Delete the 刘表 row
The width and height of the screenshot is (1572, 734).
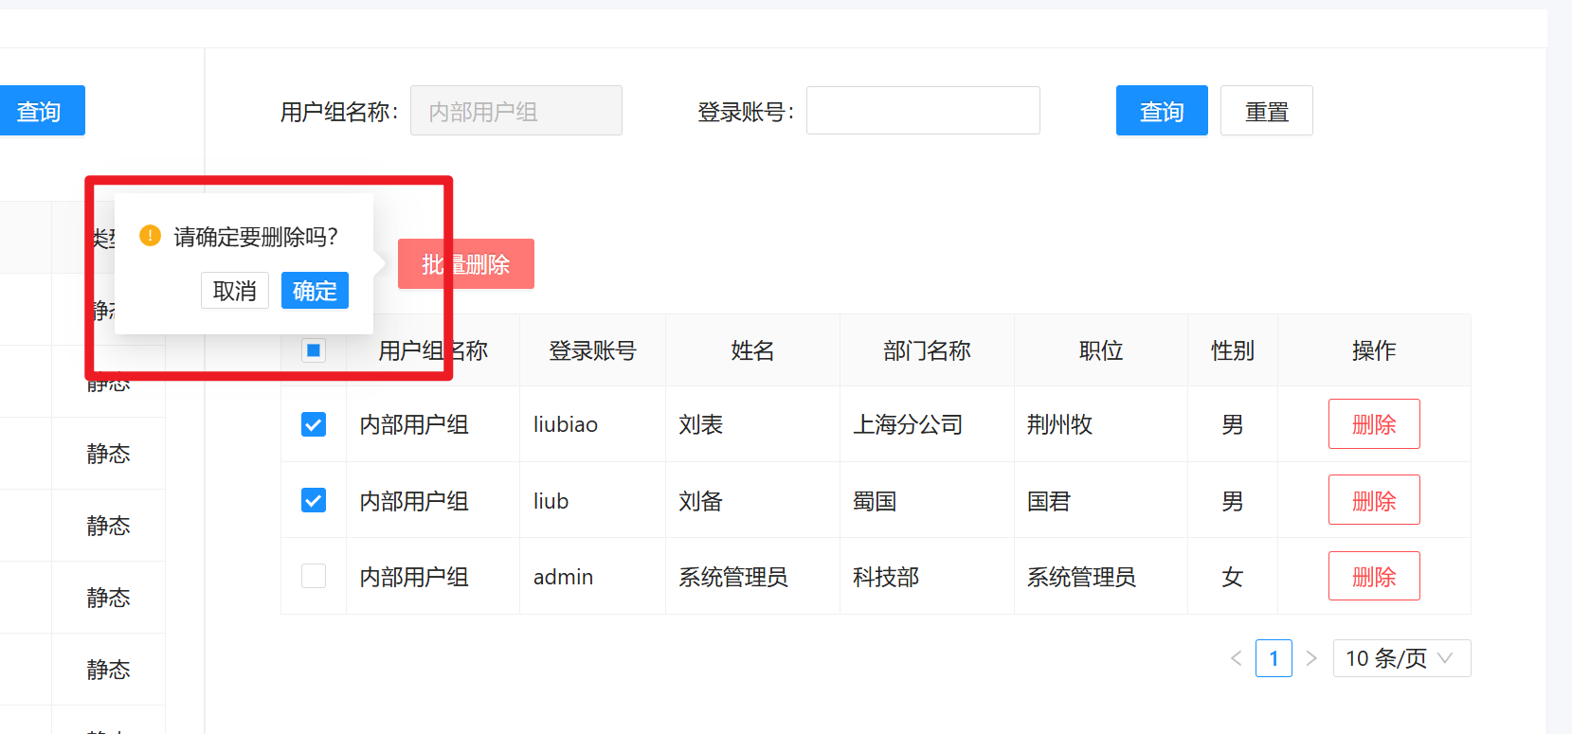1373,424
